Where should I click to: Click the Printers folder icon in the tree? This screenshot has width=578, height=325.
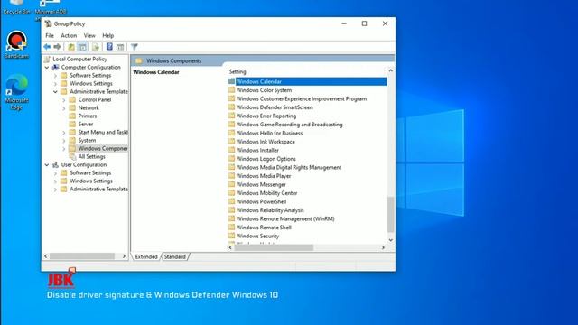pyautogui.click(x=72, y=116)
